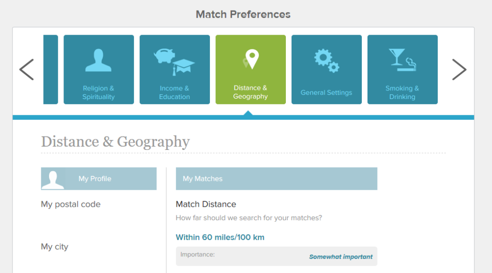Click the My Profile header bar
Image resolution: width=492 pixels, height=273 pixels.
click(99, 178)
